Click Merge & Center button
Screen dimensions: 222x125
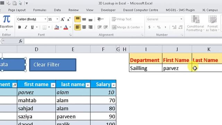pos(126,27)
